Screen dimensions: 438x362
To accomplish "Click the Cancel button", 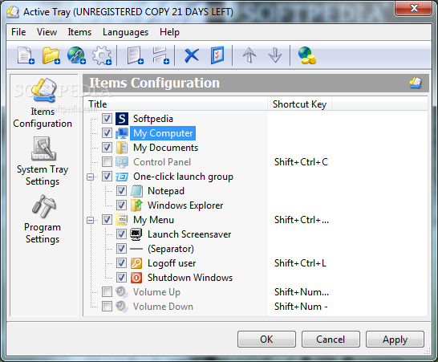I will tap(331, 339).
